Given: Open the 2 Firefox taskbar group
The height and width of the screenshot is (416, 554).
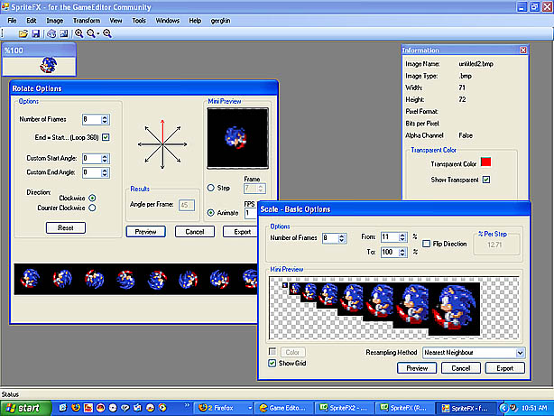Looking at the screenshot, I should coord(224,408).
